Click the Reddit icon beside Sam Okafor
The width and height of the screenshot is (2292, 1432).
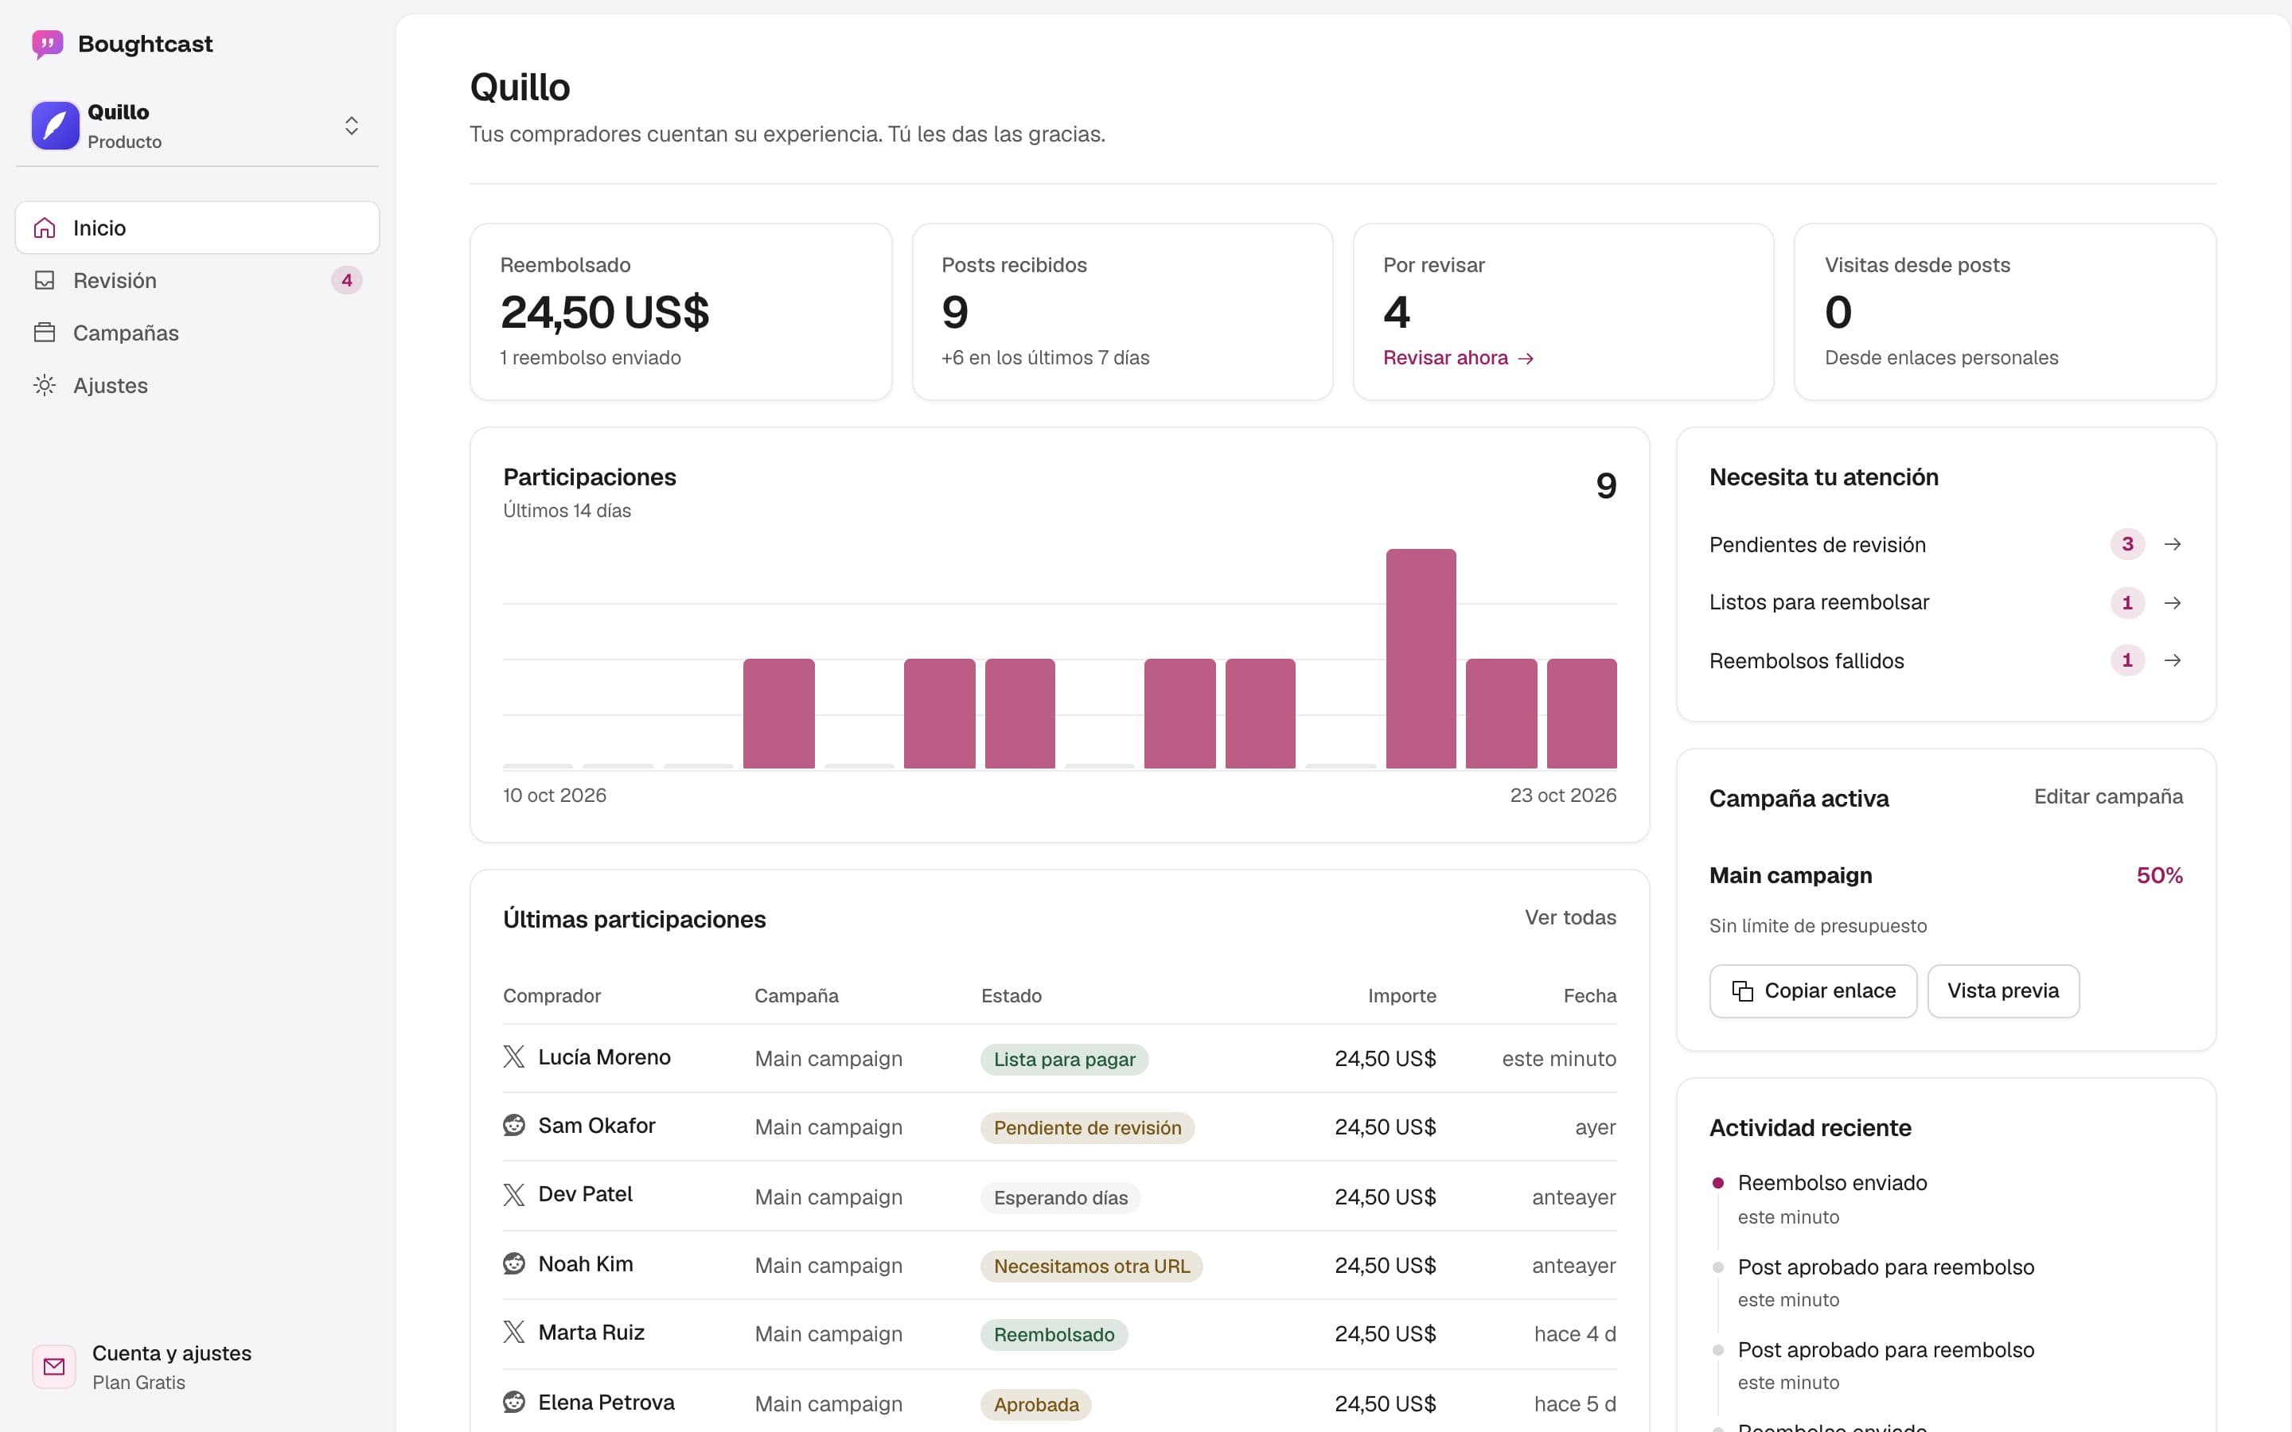tap(513, 1125)
